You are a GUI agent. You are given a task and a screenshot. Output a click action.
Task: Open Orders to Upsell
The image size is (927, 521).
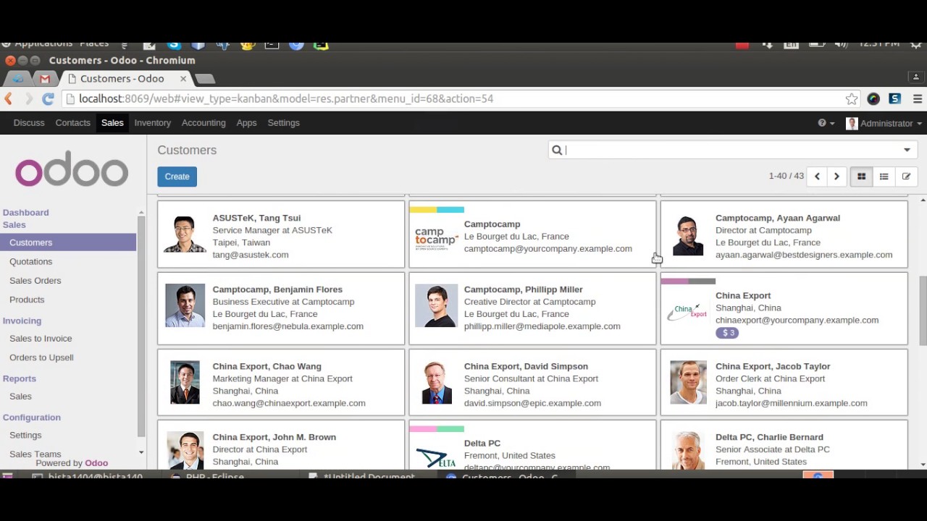coord(41,357)
